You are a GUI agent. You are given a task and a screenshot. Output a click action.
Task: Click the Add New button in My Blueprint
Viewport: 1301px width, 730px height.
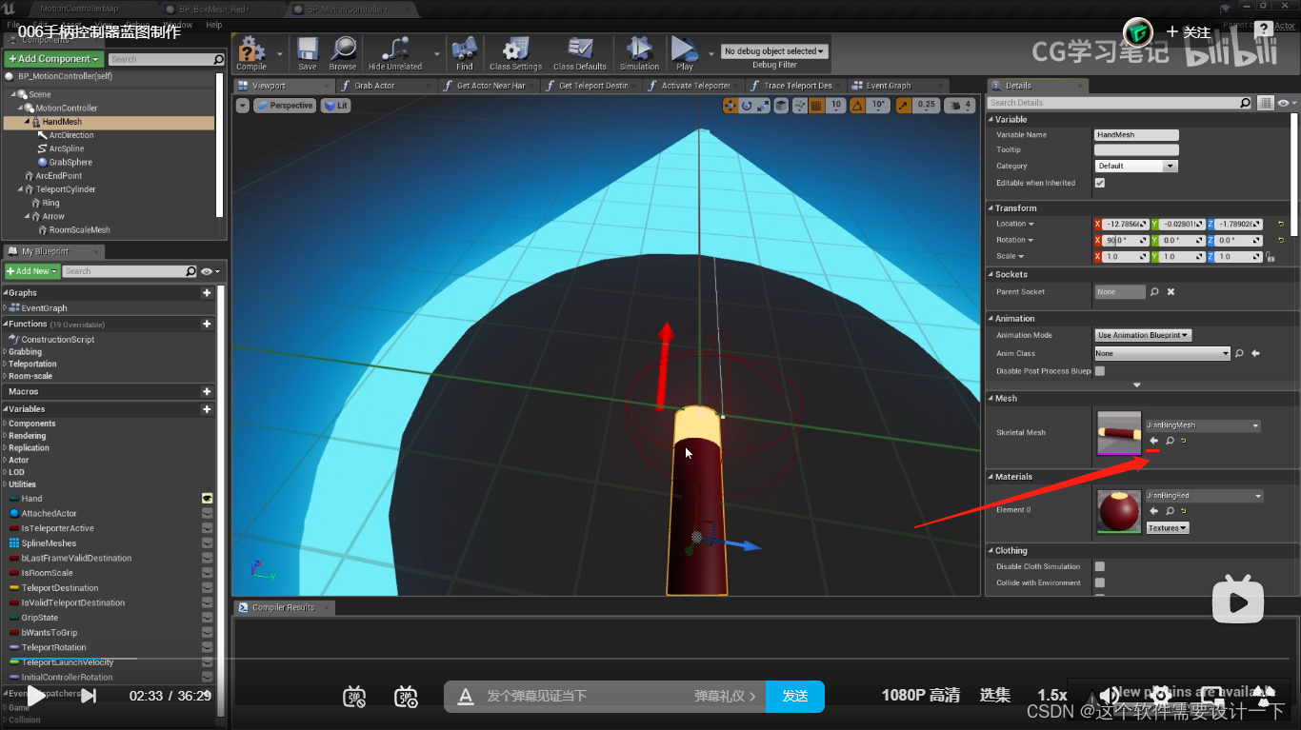click(32, 271)
